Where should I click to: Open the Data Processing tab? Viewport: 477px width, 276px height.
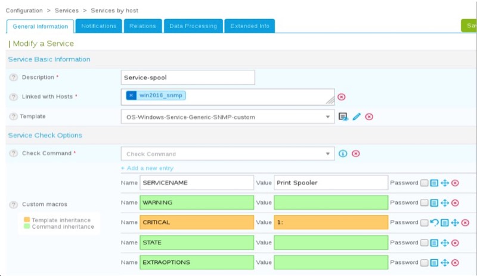pyautogui.click(x=192, y=26)
